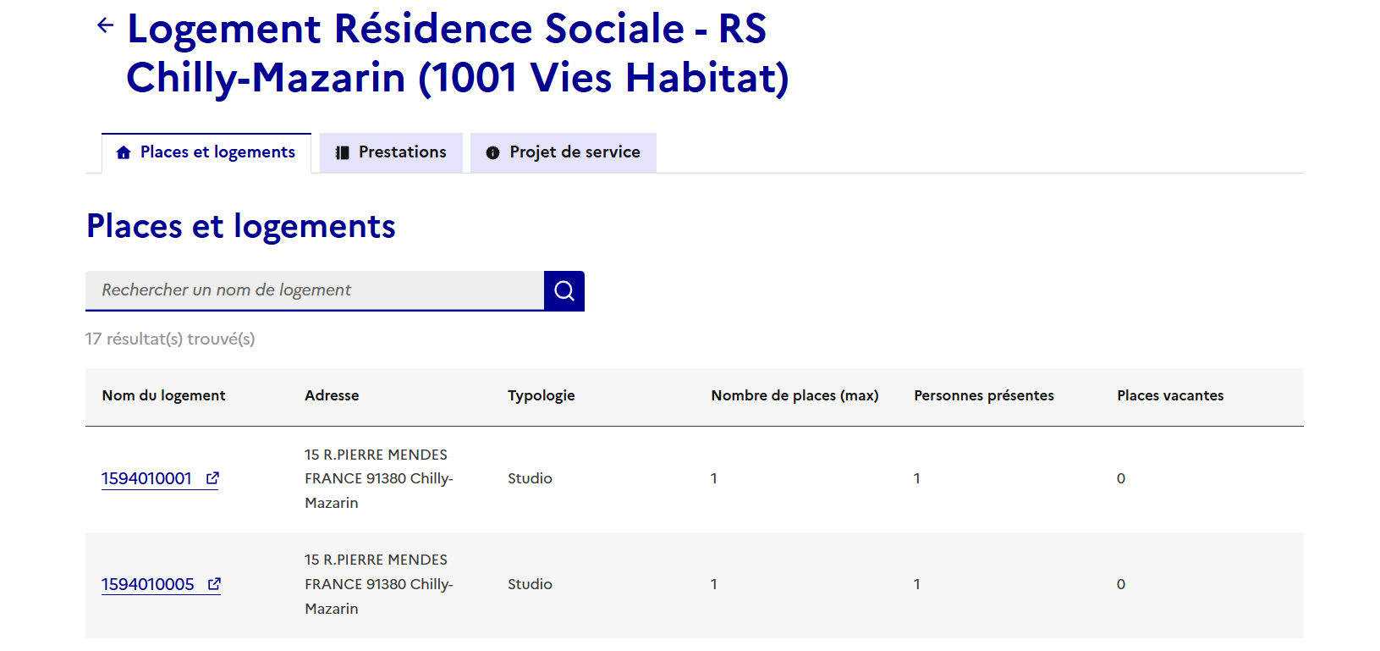Viewport: 1380px width, 651px height.
Task: Click the info icon on Projet de service
Action: (x=492, y=153)
